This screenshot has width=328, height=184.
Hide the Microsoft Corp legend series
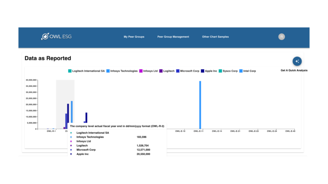[178, 71]
